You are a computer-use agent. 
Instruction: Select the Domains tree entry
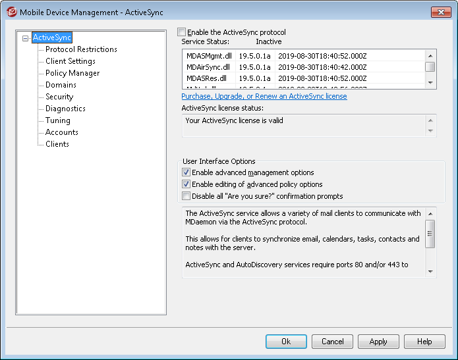(x=61, y=85)
